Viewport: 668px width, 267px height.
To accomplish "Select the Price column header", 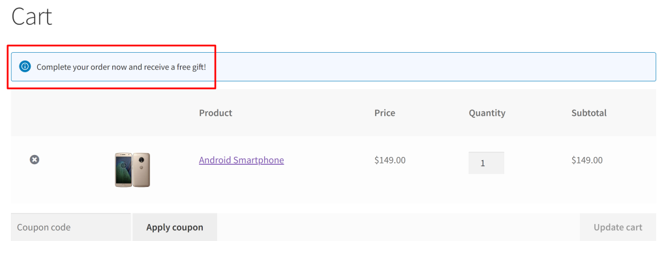I will [385, 113].
